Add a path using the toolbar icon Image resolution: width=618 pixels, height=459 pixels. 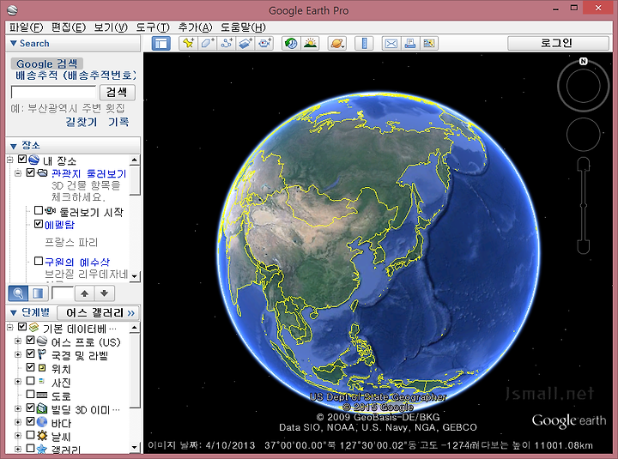tap(227, 44)
